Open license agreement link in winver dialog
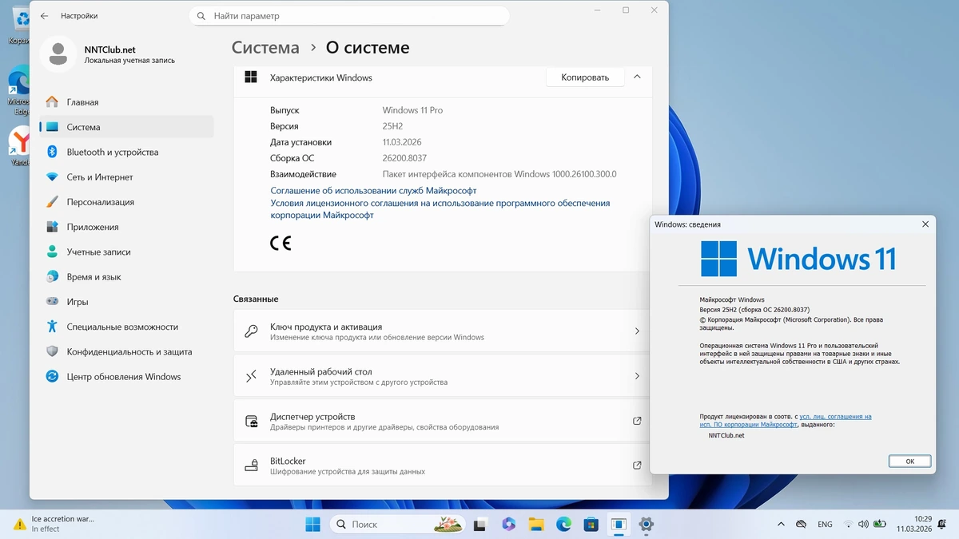The width and height of the screenshot is (959, 539). pos(786,421)
